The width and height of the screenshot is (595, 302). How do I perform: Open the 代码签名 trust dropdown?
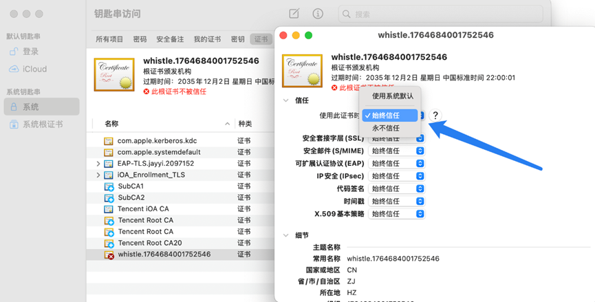click(x=396, y=188)
